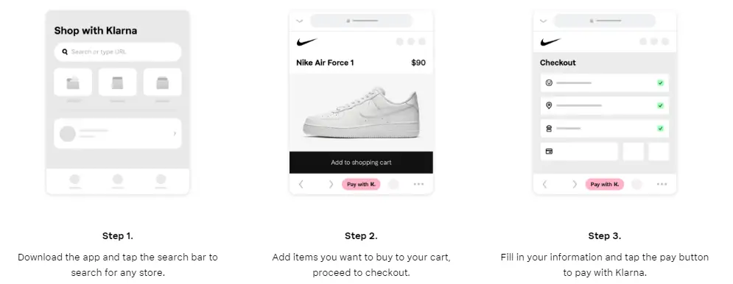The width and height of the screenshot is (733, 284).
Task: Collapse product page using top chevron
Action: (300, 21)
